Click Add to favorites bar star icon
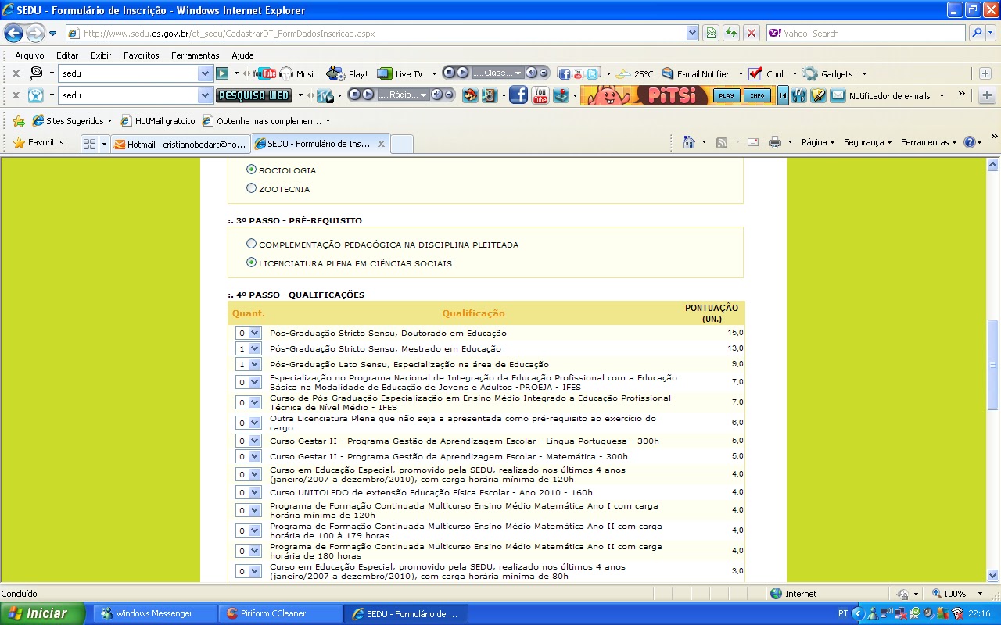This screenshot has width=1001, height=625. (19, 120)
